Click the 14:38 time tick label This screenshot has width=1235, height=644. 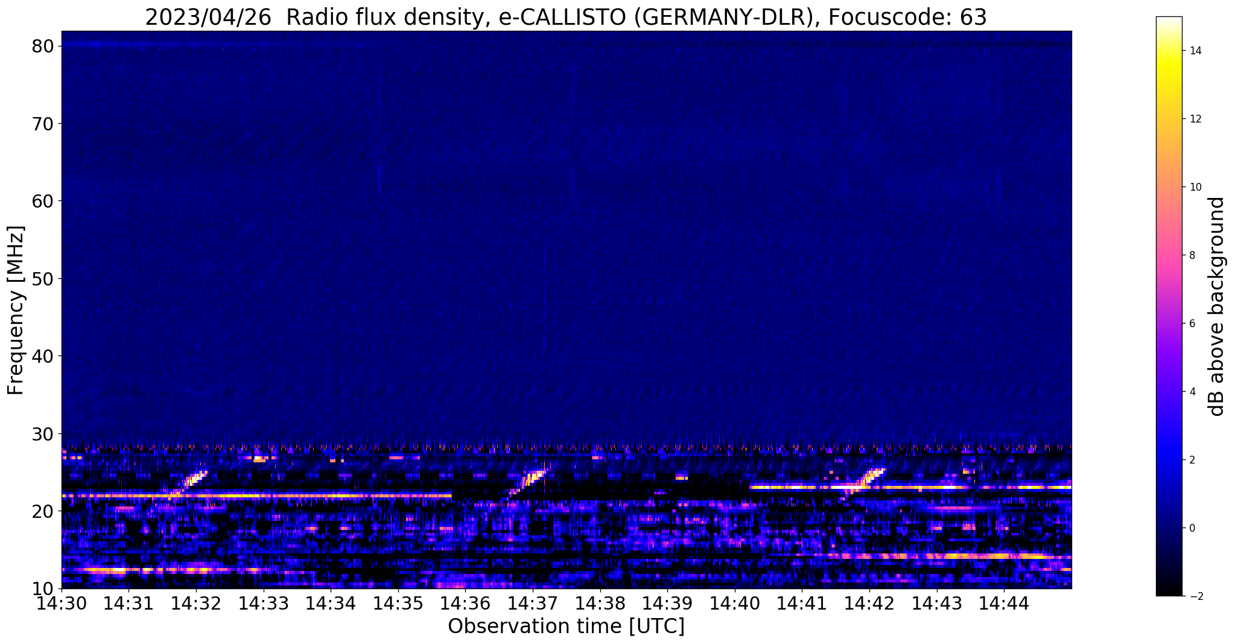pos(600,603)
